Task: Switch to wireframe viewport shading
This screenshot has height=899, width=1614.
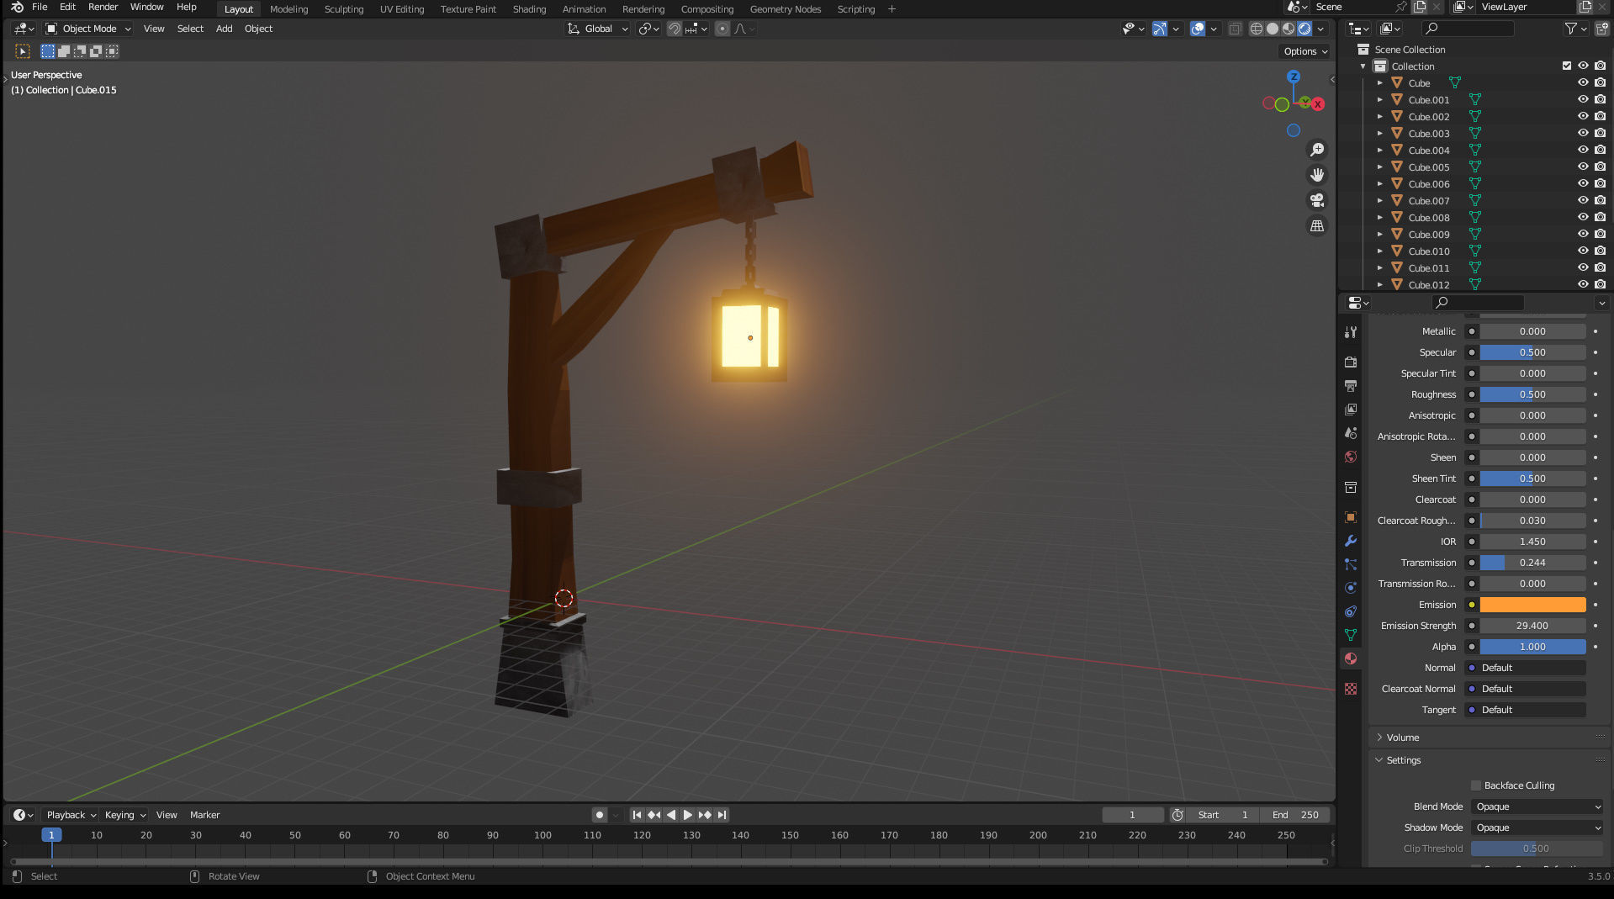Action: pyautogui.click(x=1257, y=29)
